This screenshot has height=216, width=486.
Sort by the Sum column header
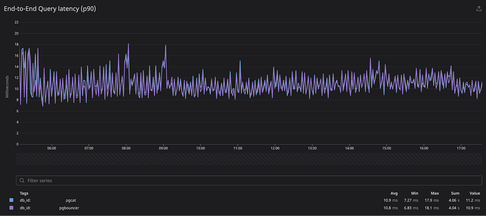pos(456,193)
